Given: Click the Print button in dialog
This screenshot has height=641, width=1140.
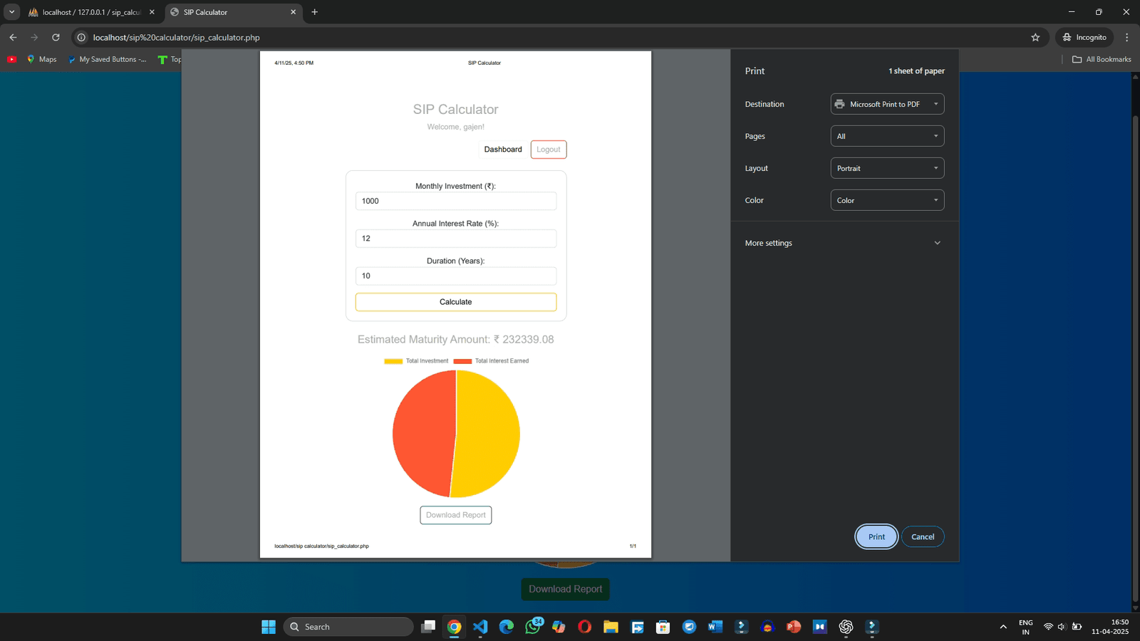Looking at the screenshot, I should pos(876,537).
